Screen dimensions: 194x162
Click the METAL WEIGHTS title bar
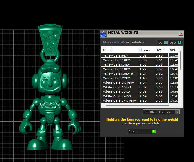coord(142,34)
